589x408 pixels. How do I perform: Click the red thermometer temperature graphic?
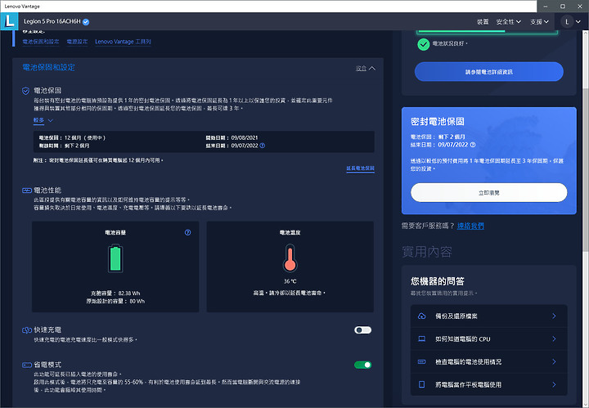(290, 258)
